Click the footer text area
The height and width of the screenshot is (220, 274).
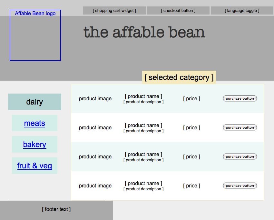(56, 209)
